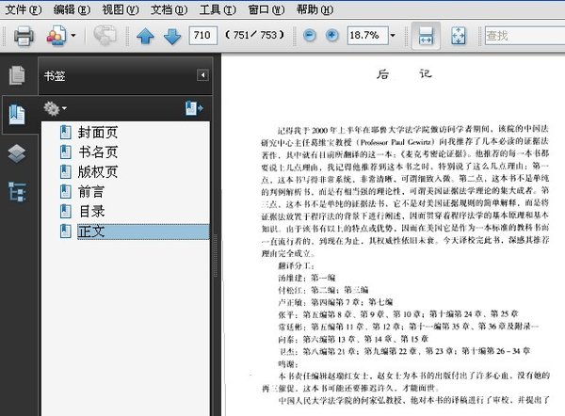Select the 封面页 bookmark
The image size is (565, 416).
click(x=98, y=133)
